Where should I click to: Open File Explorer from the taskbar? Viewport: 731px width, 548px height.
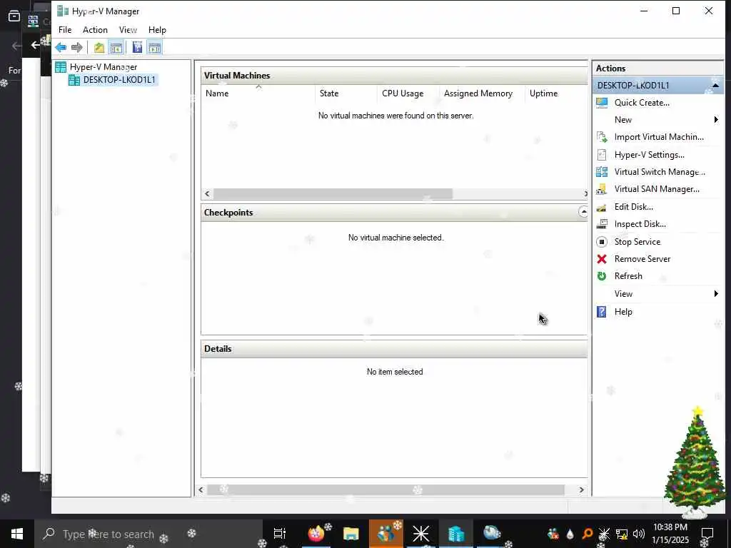[x=351, y=534]
